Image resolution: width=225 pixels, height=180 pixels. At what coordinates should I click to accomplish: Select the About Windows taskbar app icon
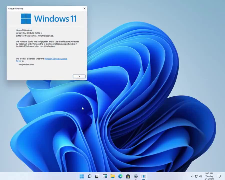pos(143,176)
